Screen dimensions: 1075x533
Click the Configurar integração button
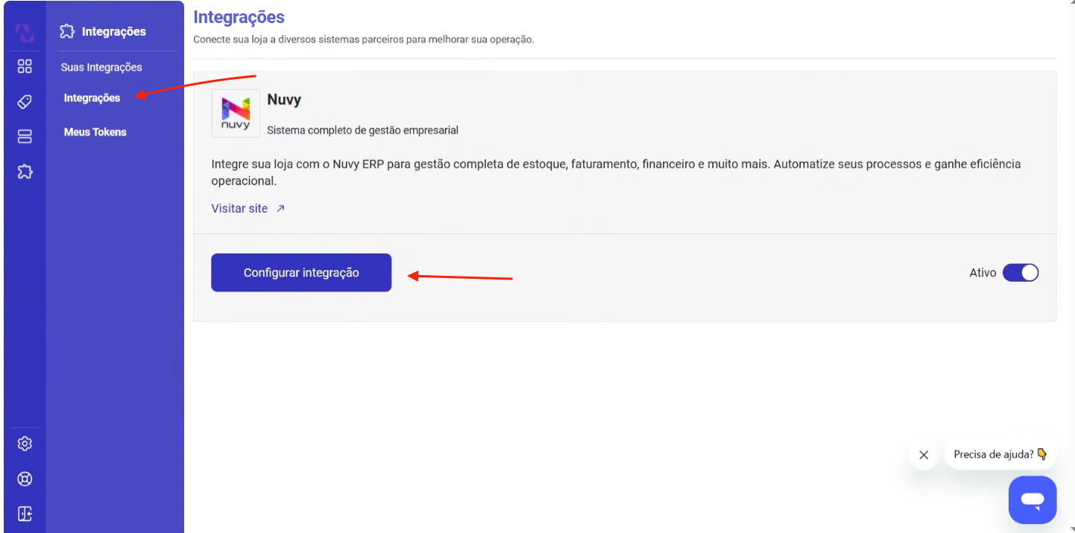tap(301, 273)
